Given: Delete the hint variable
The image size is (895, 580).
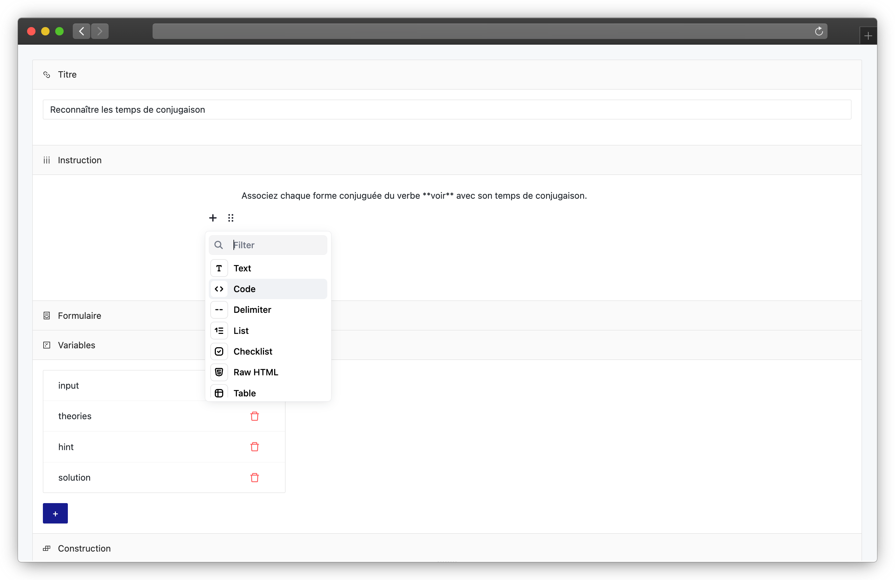Looking at the screenshot, I should point(255,447).
